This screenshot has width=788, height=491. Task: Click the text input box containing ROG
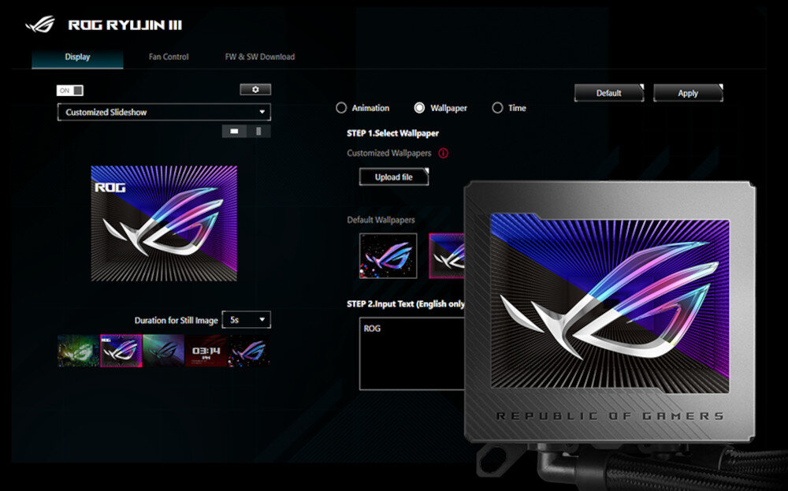[x=411, y=354]
